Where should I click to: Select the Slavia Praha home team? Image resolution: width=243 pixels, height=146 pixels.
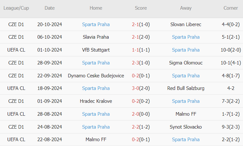[x=96, y=37]
